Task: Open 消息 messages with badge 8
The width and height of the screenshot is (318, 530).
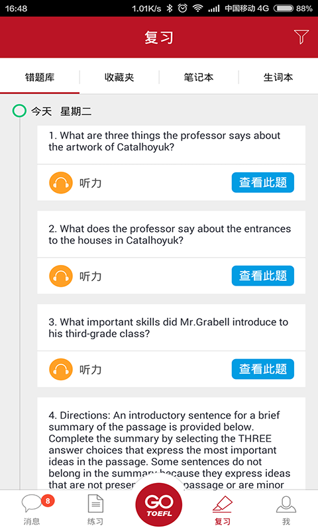Action: tap(32, 509)
